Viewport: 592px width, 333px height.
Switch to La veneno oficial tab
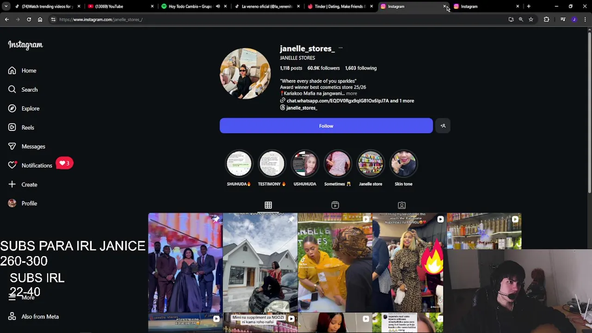pyautogui.click(x=266, y=6)
